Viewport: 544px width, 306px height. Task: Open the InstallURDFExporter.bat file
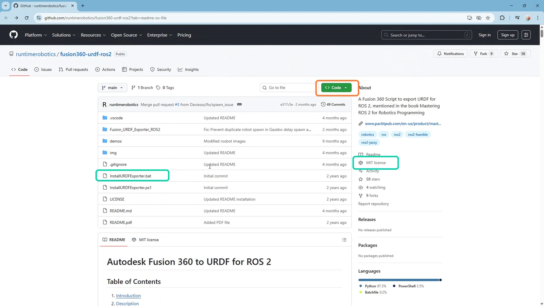131,176
